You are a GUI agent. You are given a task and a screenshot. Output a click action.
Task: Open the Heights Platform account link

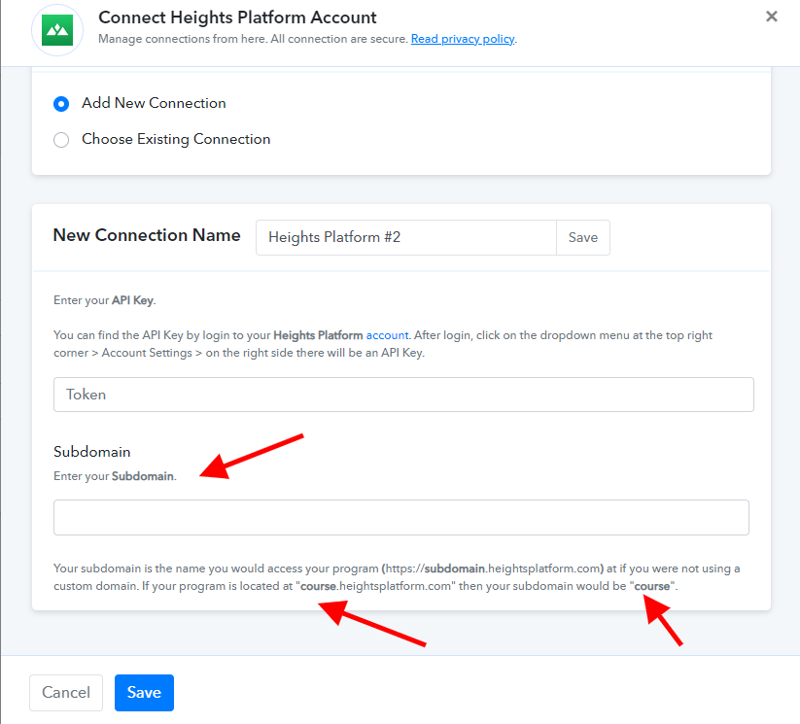387,335
